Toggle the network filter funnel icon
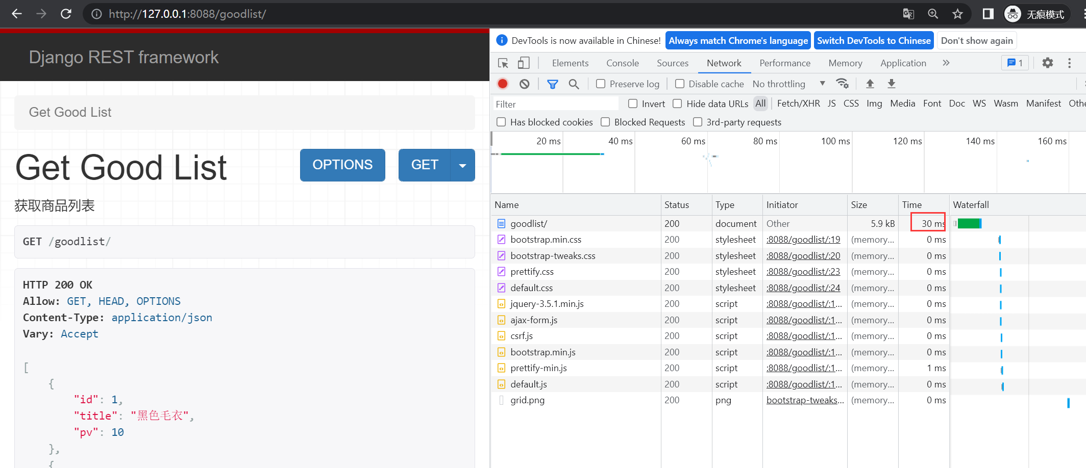This screenshot has width=1086, height=468. [552, 84]
